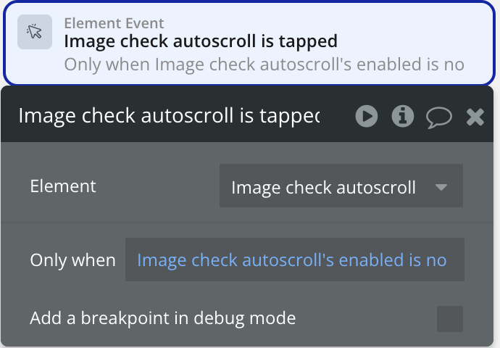Open the comment speech bubble icon
Viewport: 500px width, 348px height.
438,117
